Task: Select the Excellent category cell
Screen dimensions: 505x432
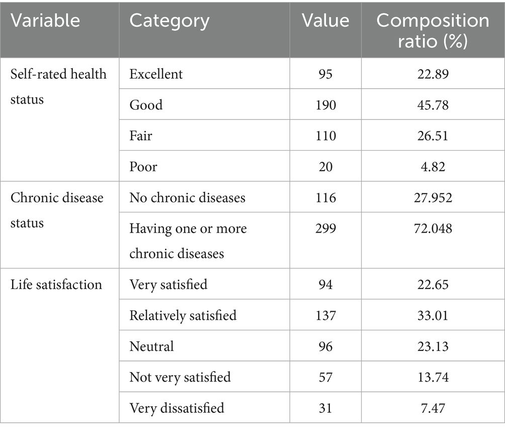Action: coord(156,74)
